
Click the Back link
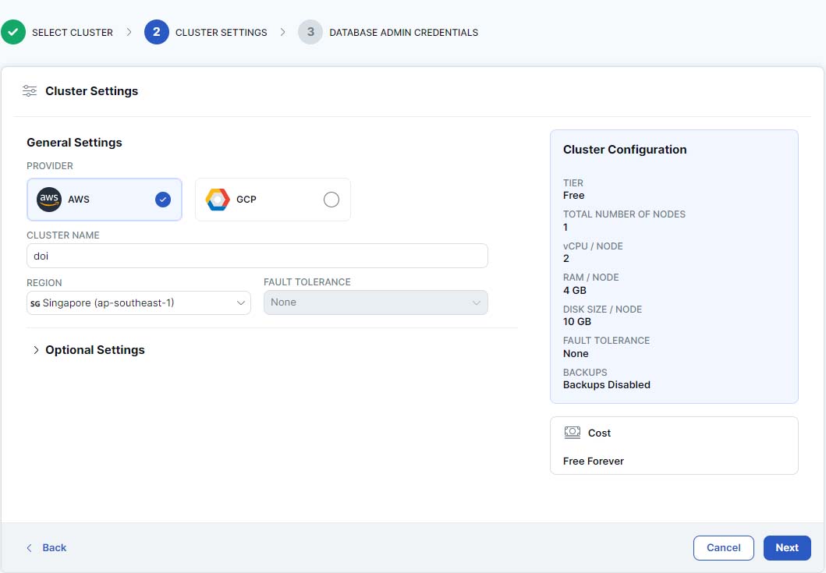(x=54, y=548)
